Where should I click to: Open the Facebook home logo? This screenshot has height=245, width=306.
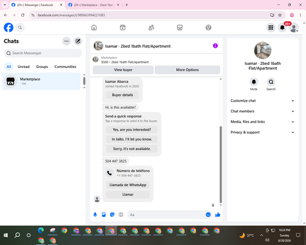(9, 28)
